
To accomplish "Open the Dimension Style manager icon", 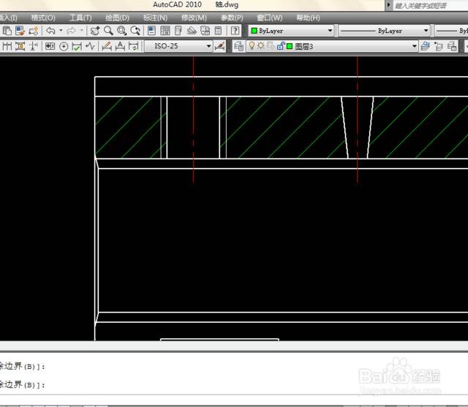I will 219,46.
